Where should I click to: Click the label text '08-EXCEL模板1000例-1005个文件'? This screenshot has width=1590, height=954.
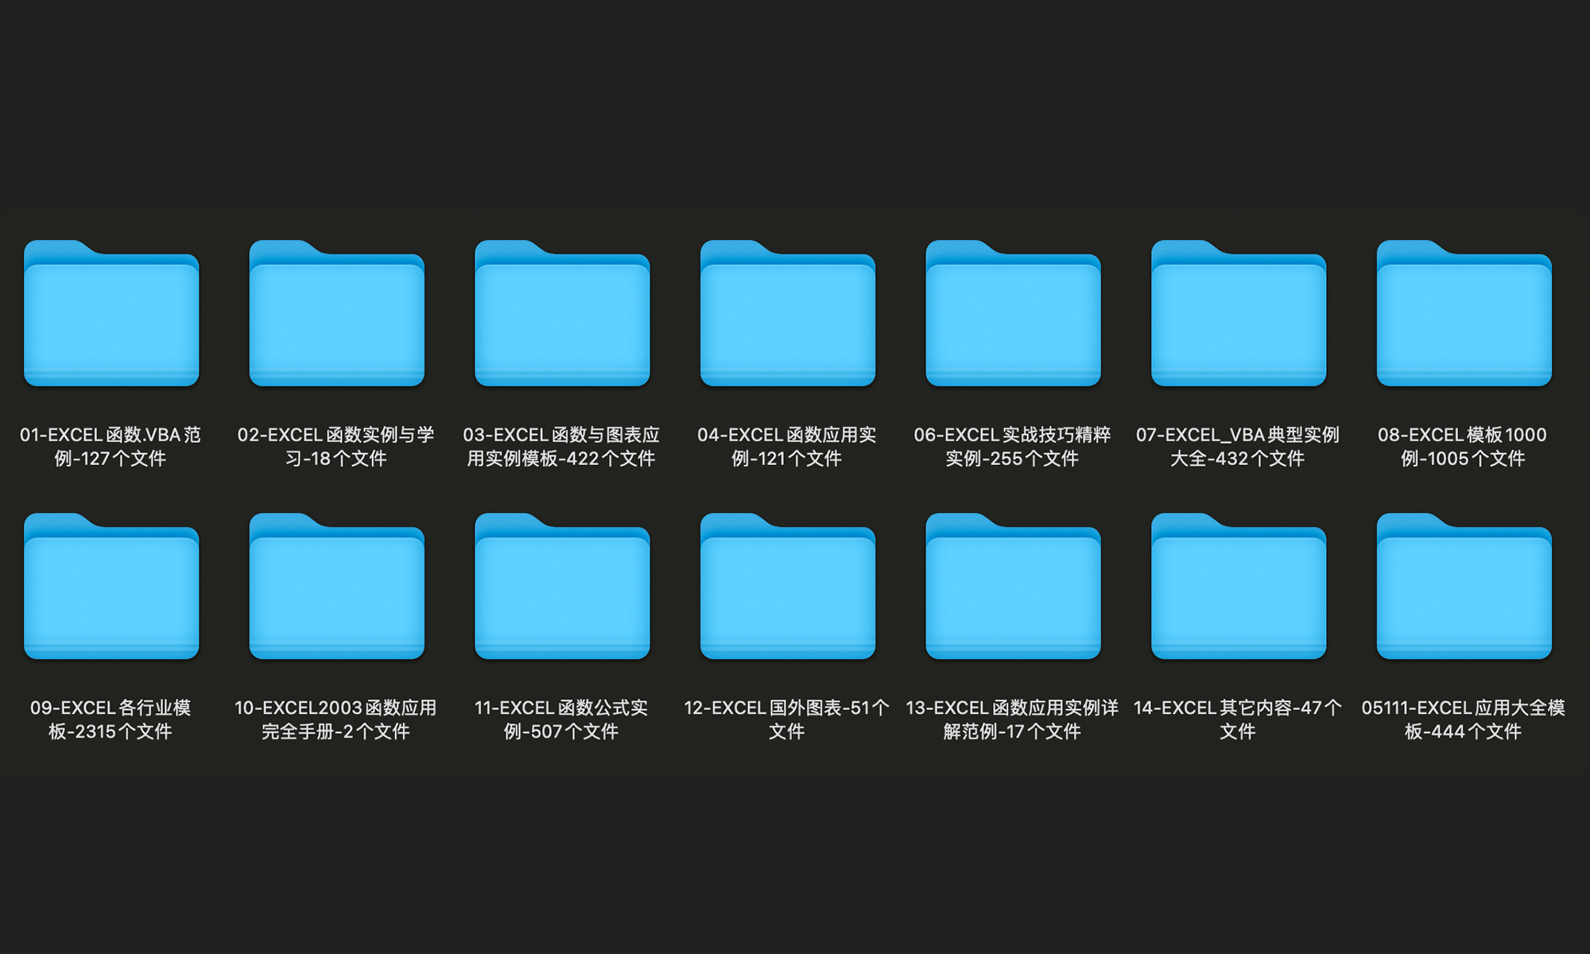1463,447
